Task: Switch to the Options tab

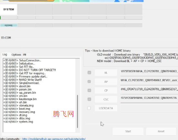Action: (16, 55)
